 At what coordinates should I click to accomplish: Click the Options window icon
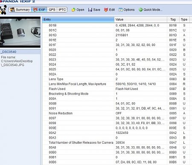(x=121, y=10)
